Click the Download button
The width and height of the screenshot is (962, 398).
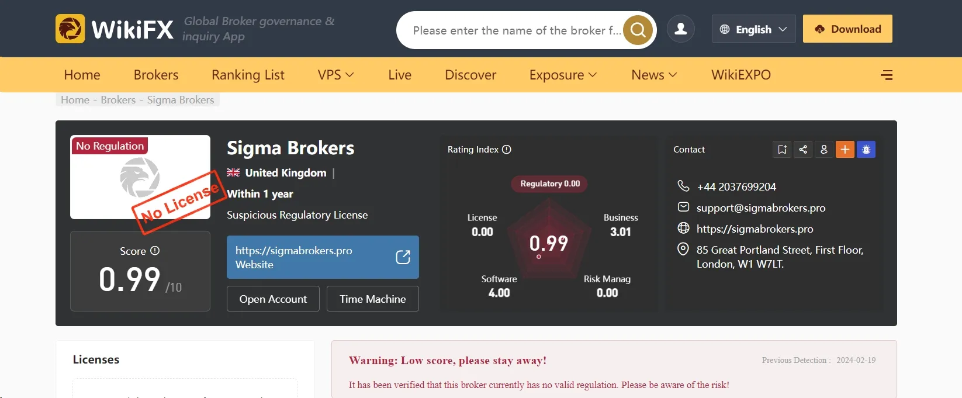click(x=847, y=29)
